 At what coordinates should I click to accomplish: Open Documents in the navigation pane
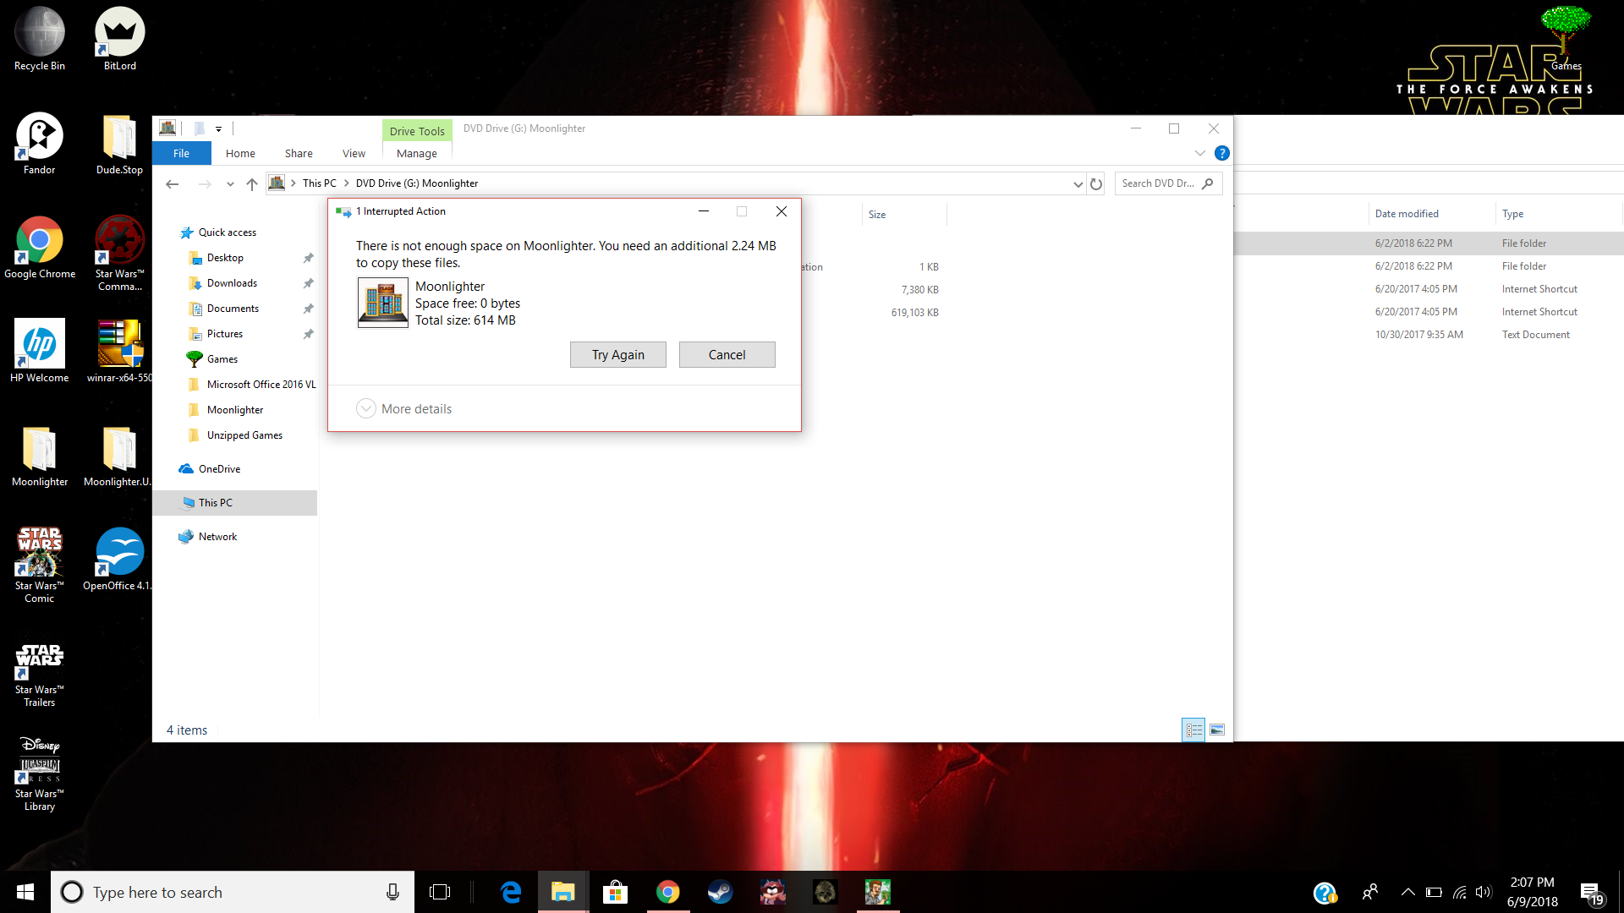[233, 309]
